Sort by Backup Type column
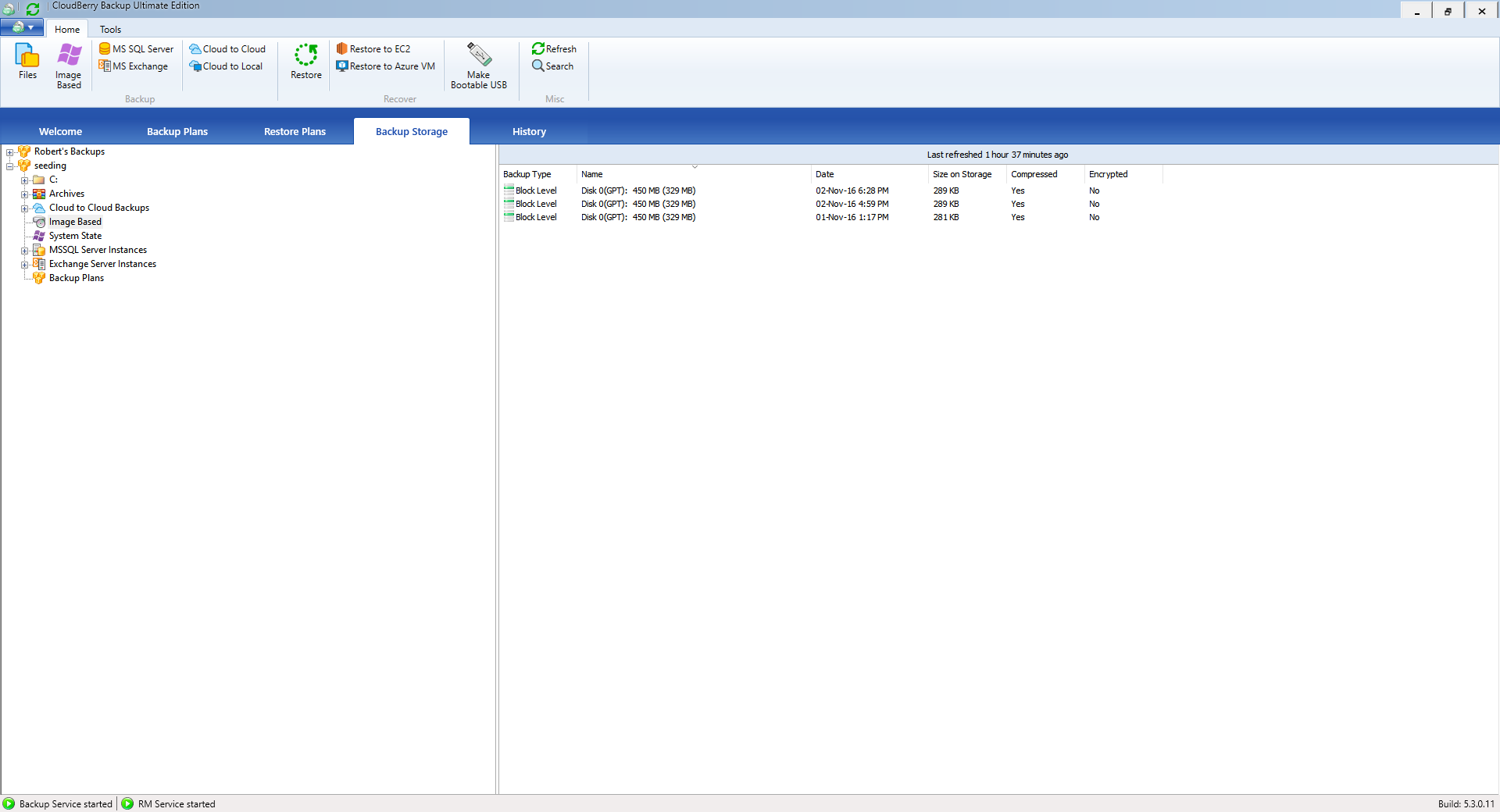 (x=537, y=174)
